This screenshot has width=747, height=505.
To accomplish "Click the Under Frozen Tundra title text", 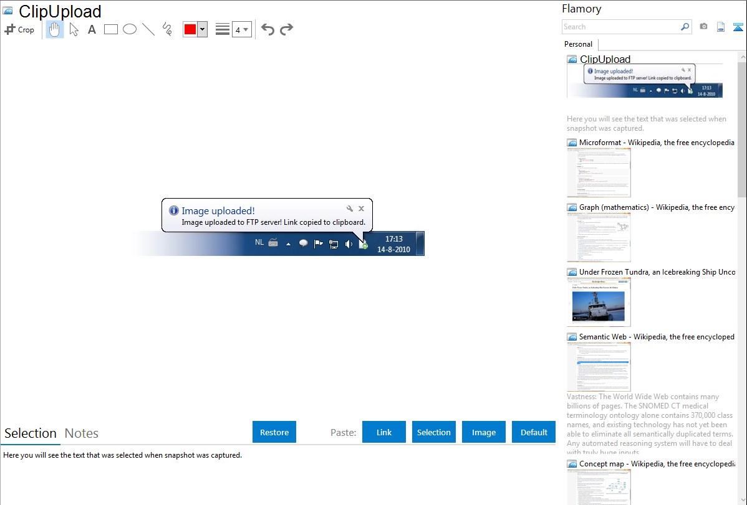I will [x=657, y=271].
